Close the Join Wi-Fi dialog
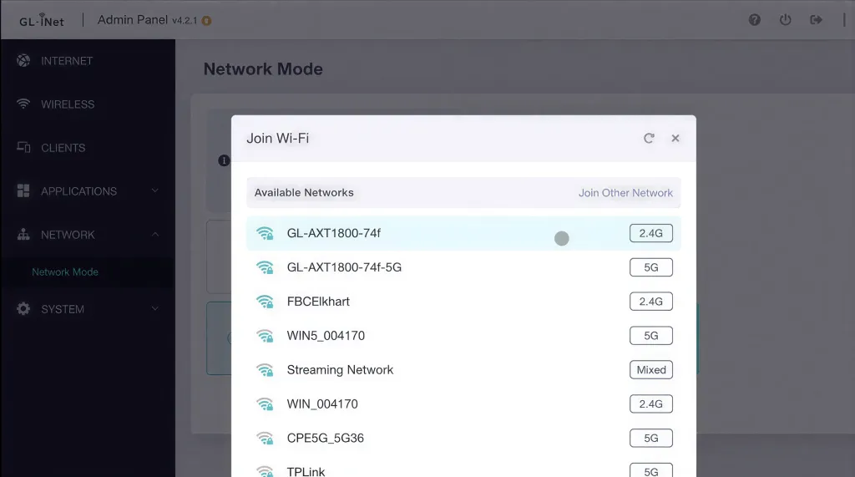Screen dimensions: 855x477 click(x=675, y=138)
